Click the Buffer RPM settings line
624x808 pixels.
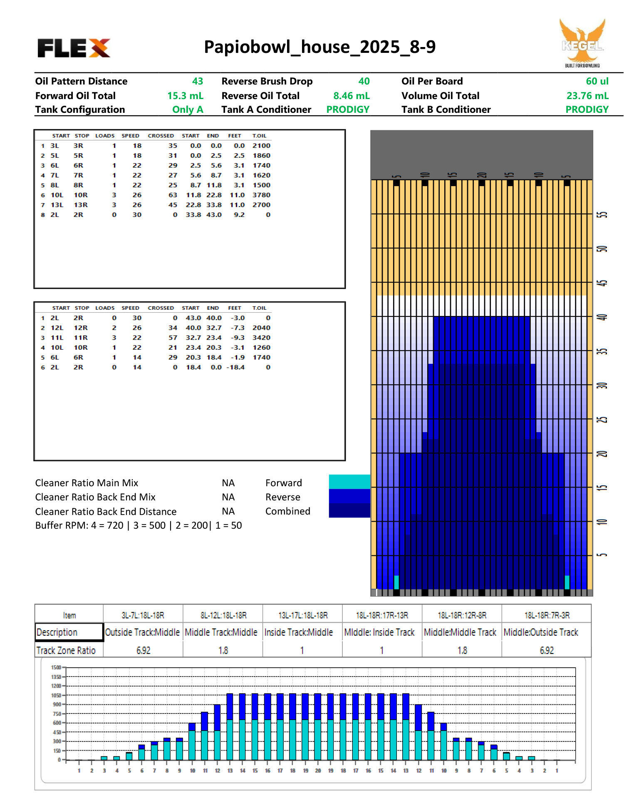[139, 525]
